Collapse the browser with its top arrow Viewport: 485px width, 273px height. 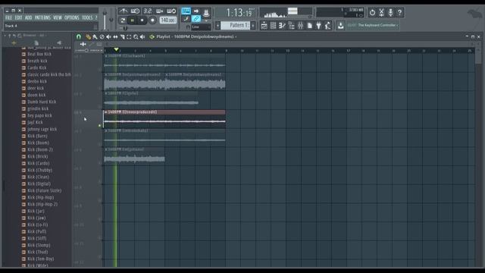pos(5,36)
